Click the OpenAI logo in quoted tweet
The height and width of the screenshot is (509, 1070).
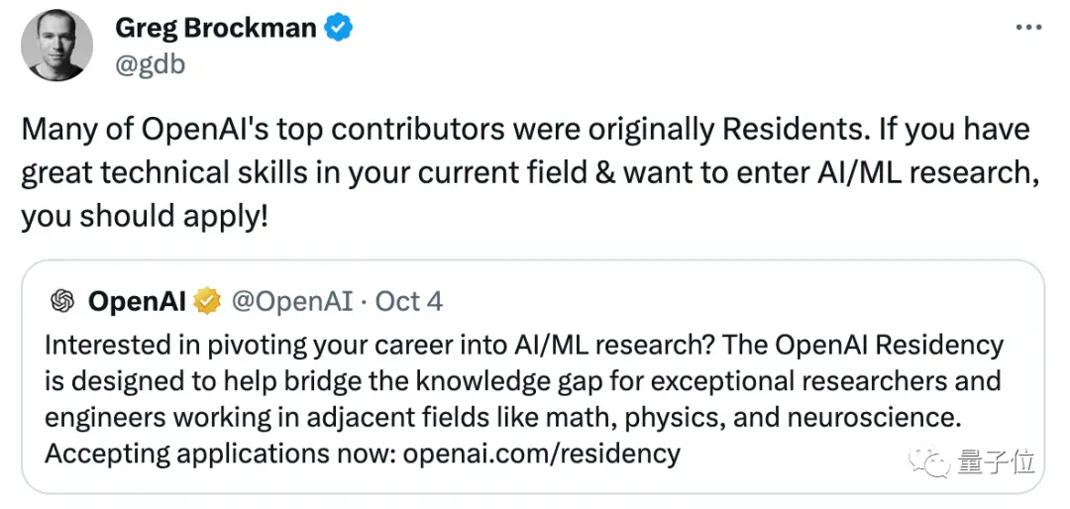click(x=63, y=301)
